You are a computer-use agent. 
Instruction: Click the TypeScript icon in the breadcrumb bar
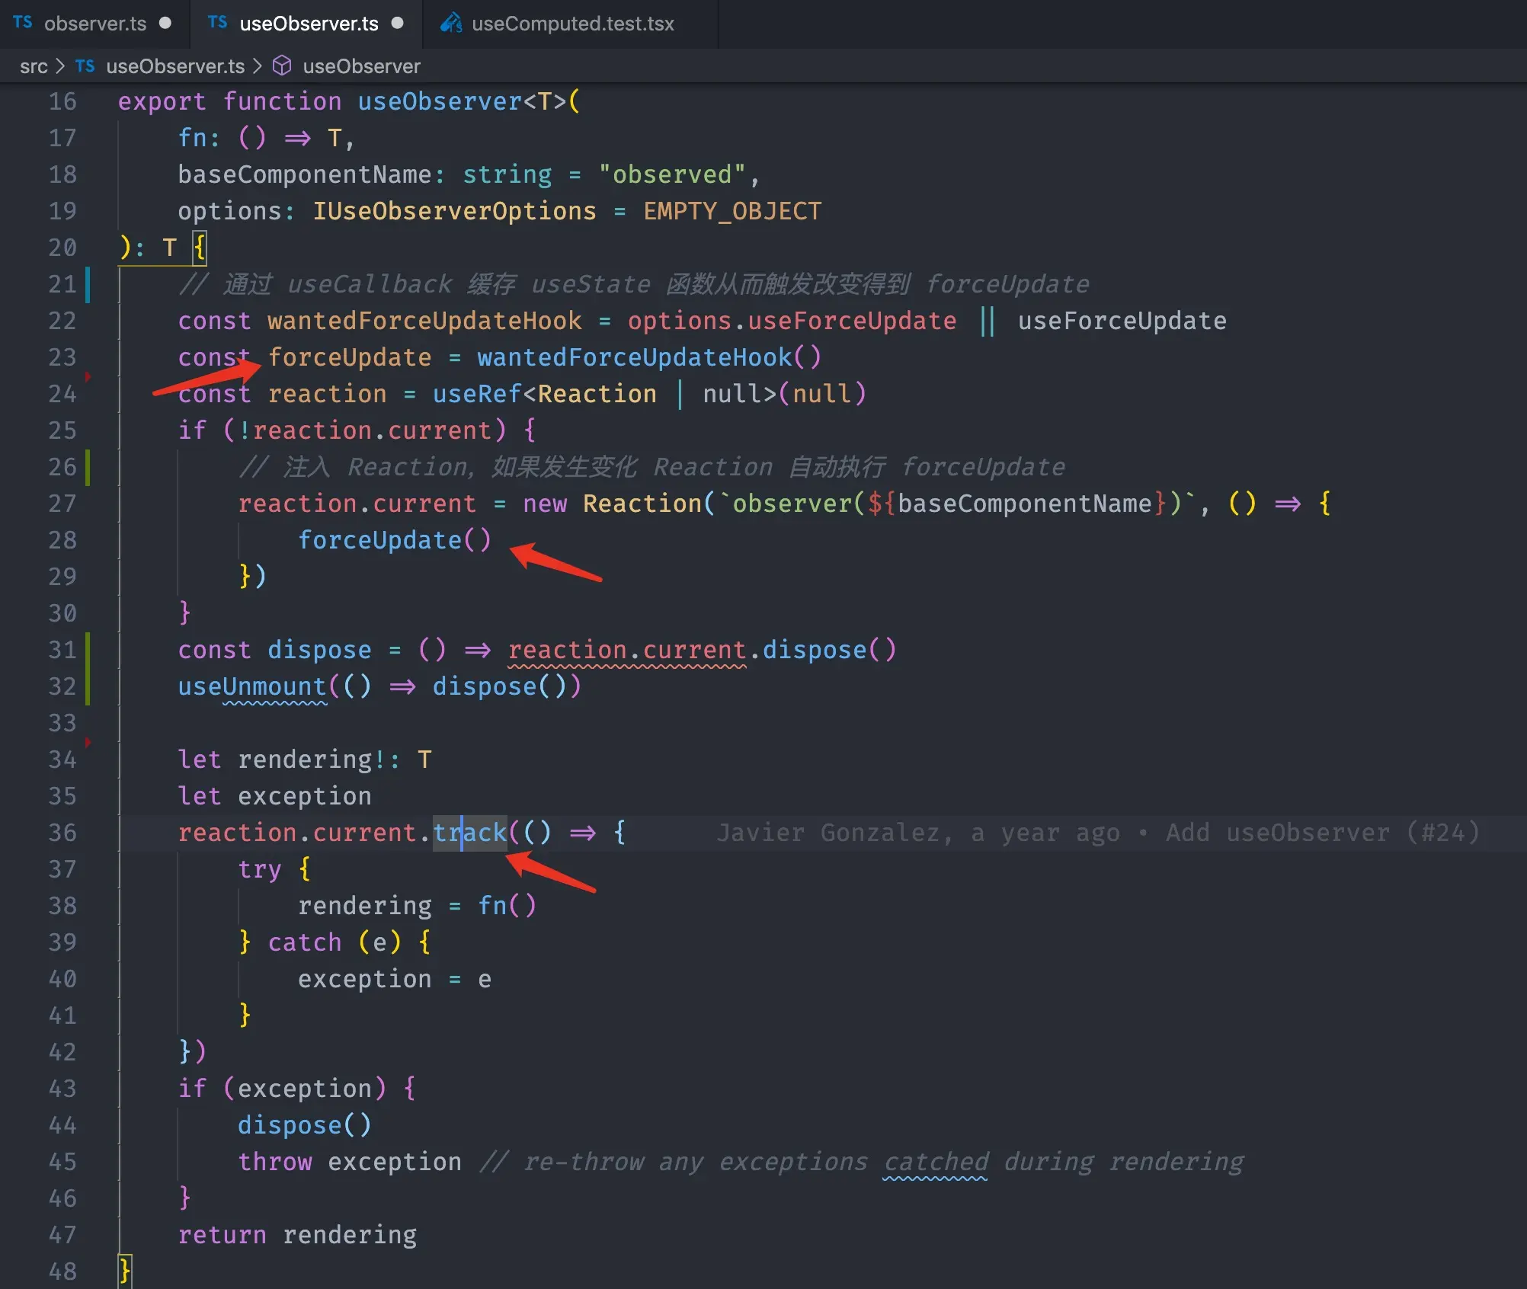(x=85, y=66)
